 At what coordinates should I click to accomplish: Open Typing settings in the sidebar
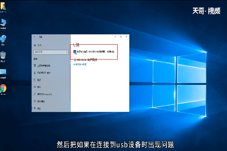(37, 87)
